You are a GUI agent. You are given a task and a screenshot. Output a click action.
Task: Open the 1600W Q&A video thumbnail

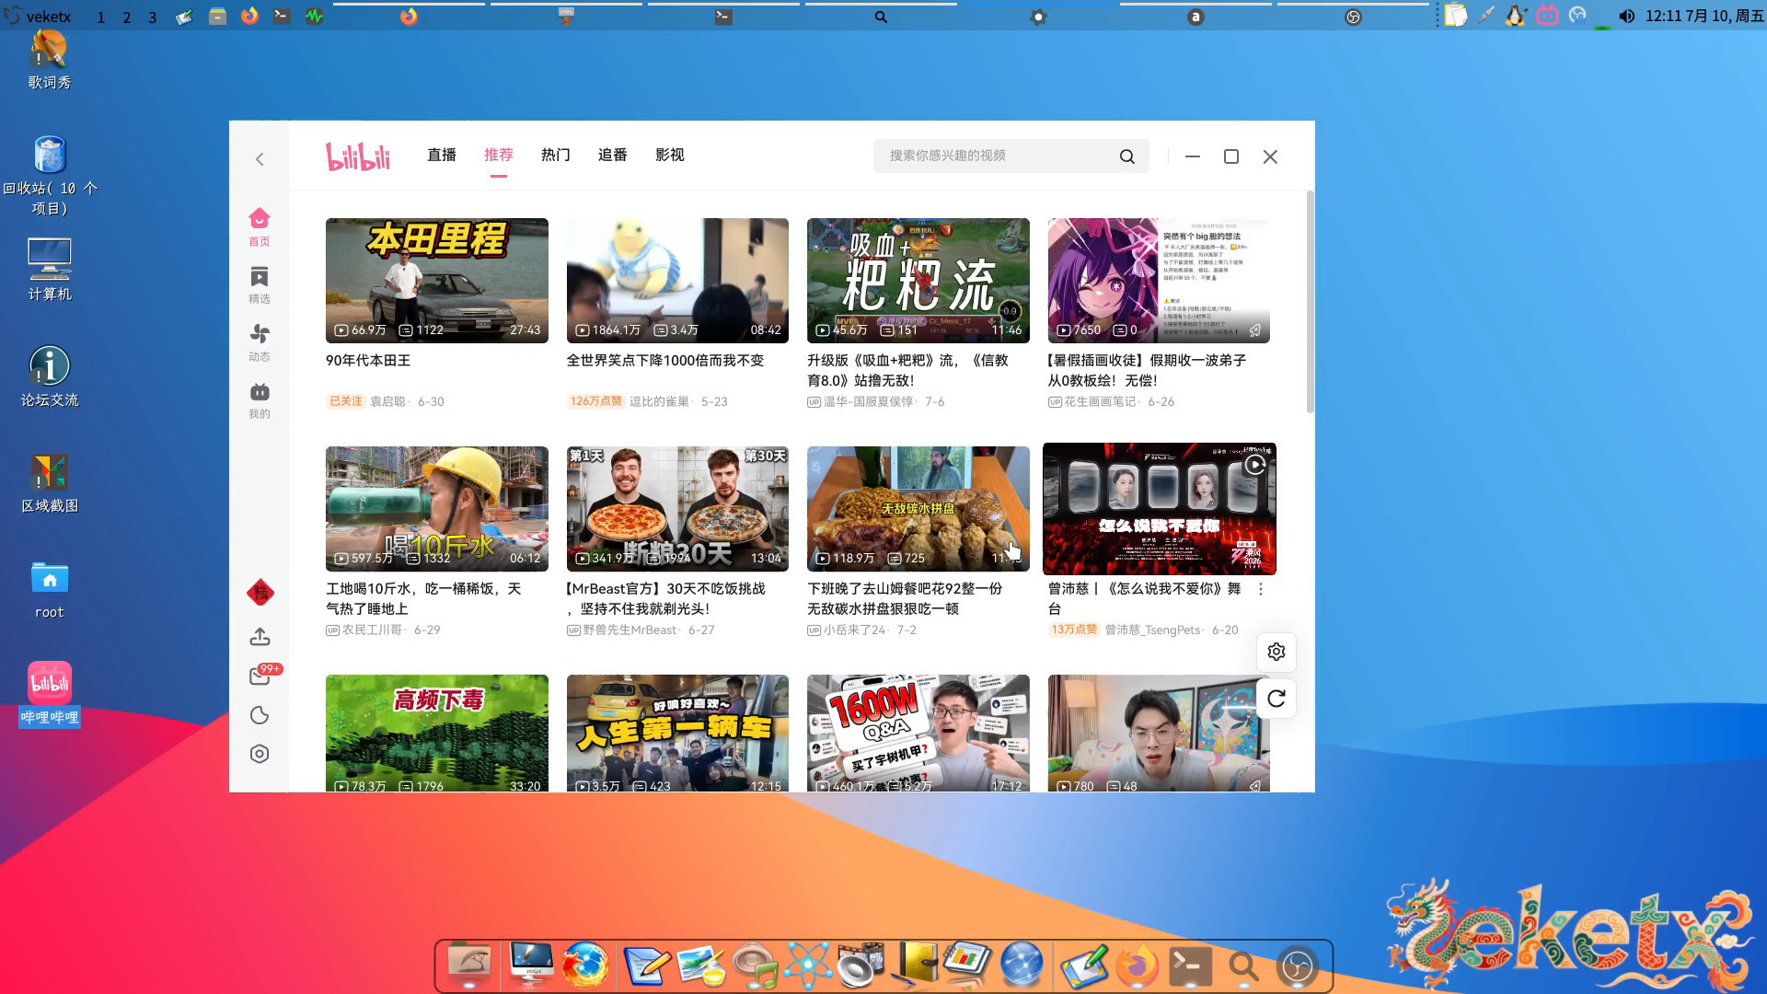click(x=918, y=734)
